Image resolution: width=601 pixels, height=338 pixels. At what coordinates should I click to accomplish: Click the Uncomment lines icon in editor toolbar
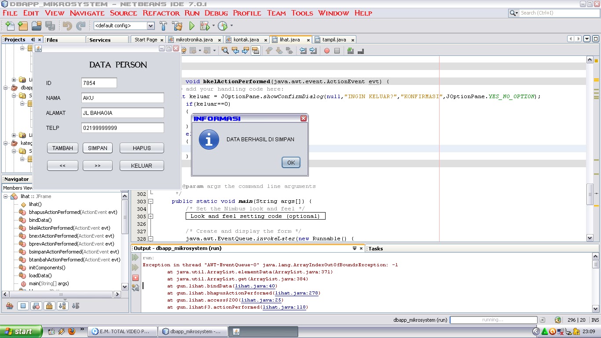[x=361, y=51]
